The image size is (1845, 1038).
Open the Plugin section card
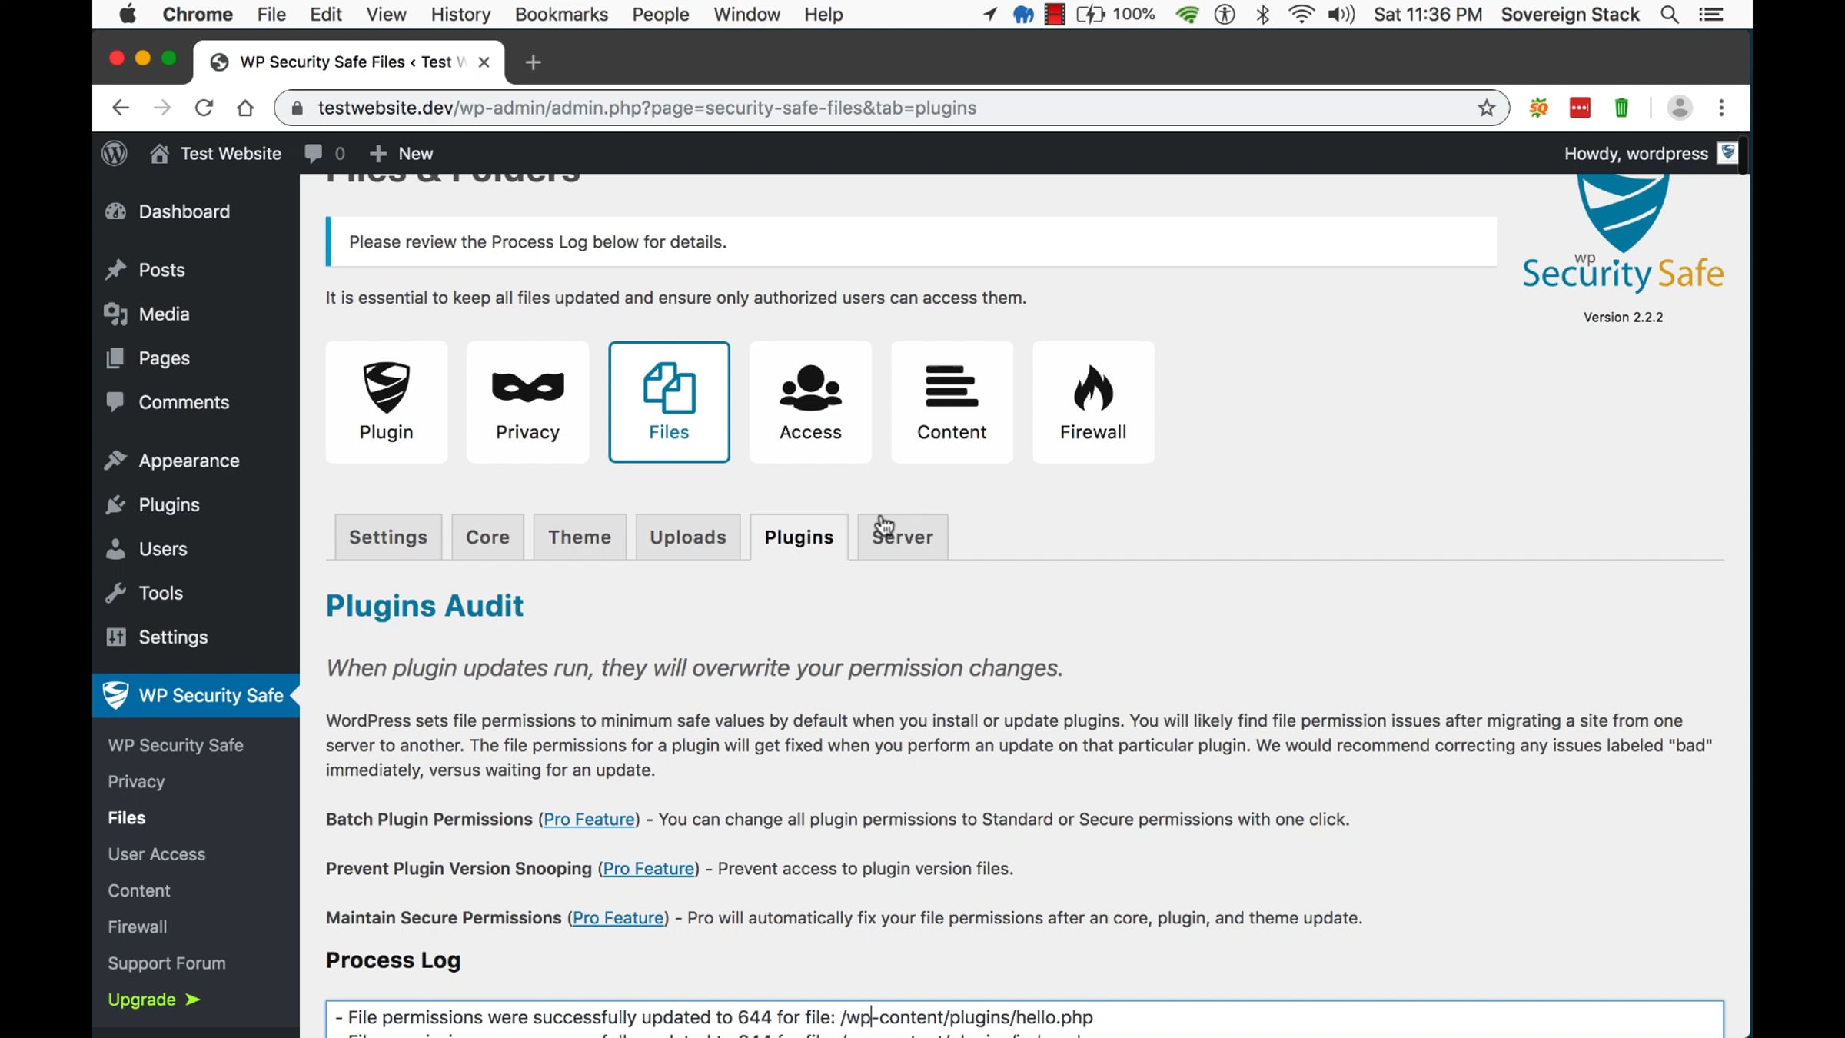coord(386,401)
